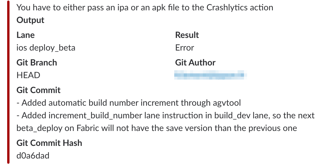Click the beta_deploy on Fabric line
Image resolution: width=320 pixels, height=166 pixels.
tap(157, 128)
